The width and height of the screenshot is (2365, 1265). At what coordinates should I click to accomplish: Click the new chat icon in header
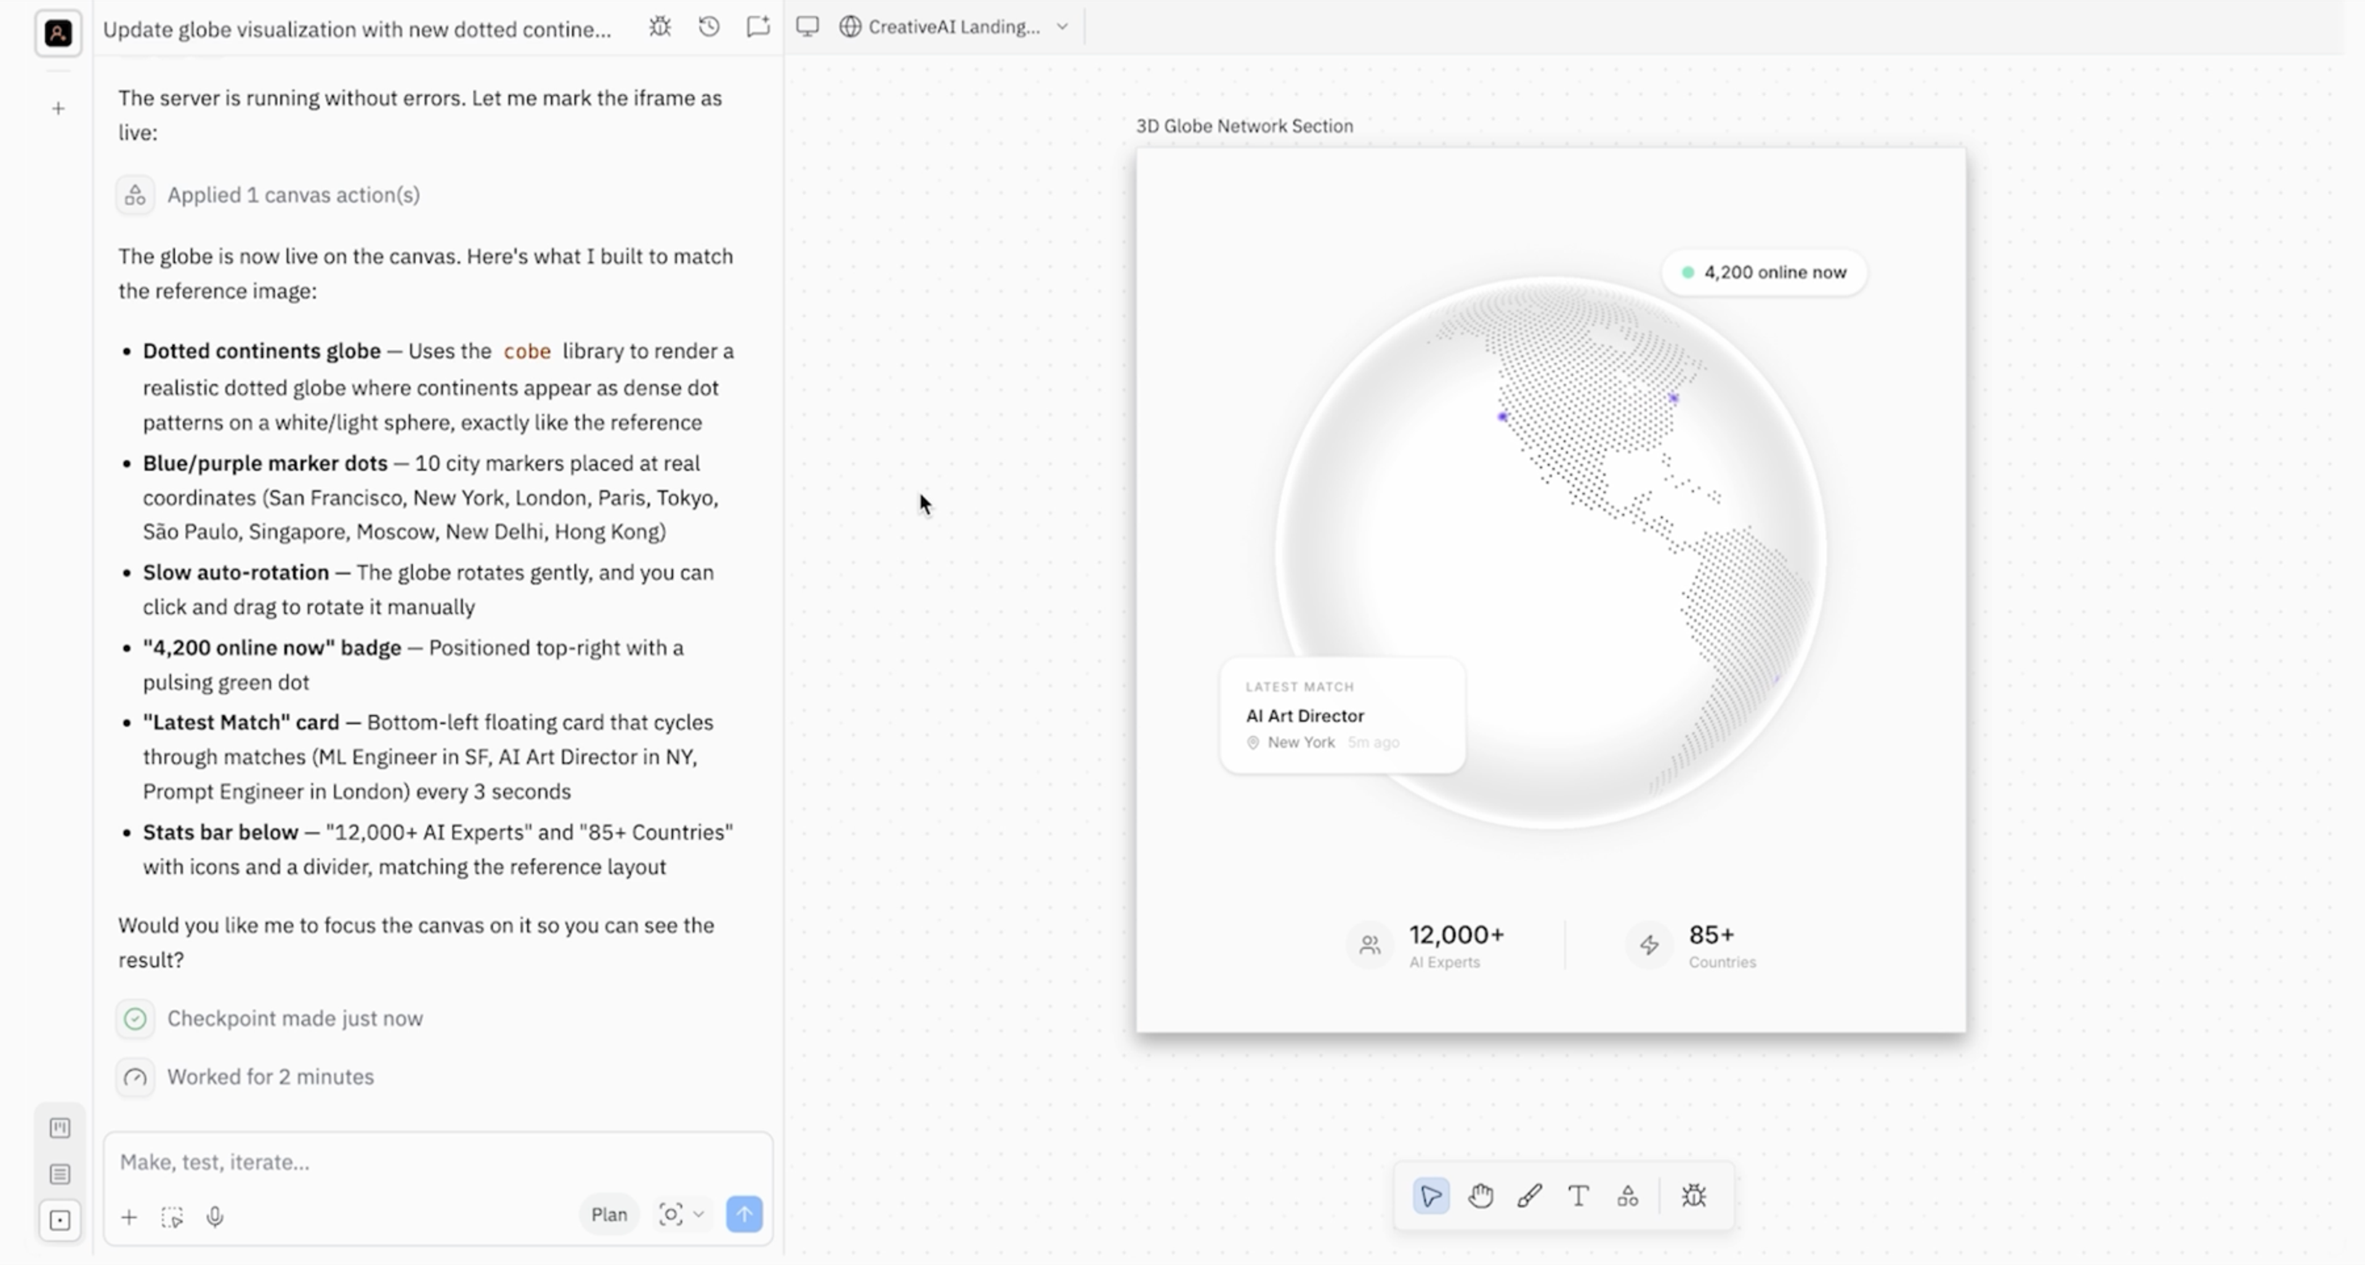coord(758,26)
